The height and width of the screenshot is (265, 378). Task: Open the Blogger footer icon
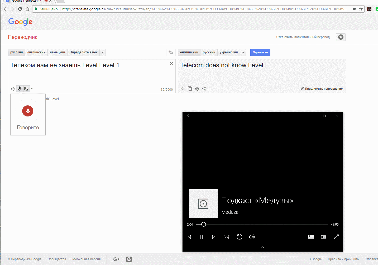pyautogui.click(x=129, y=259)
